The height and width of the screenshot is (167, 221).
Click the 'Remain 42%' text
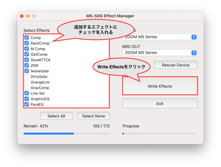(36, 126)
